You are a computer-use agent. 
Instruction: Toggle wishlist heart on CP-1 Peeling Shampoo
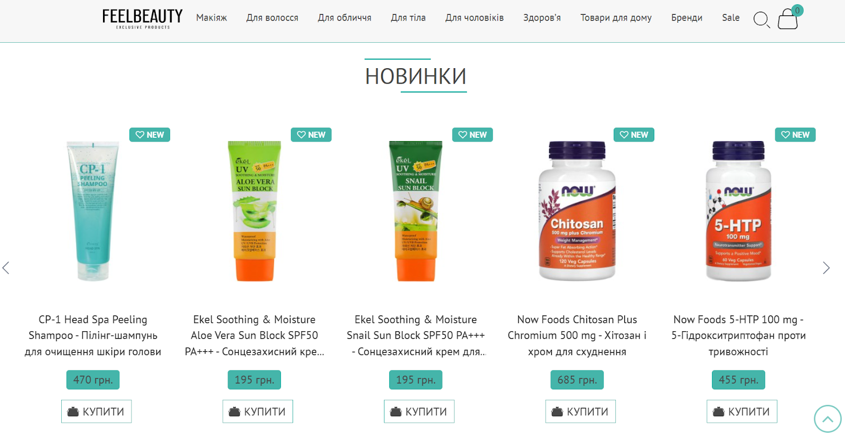point(140,135)
